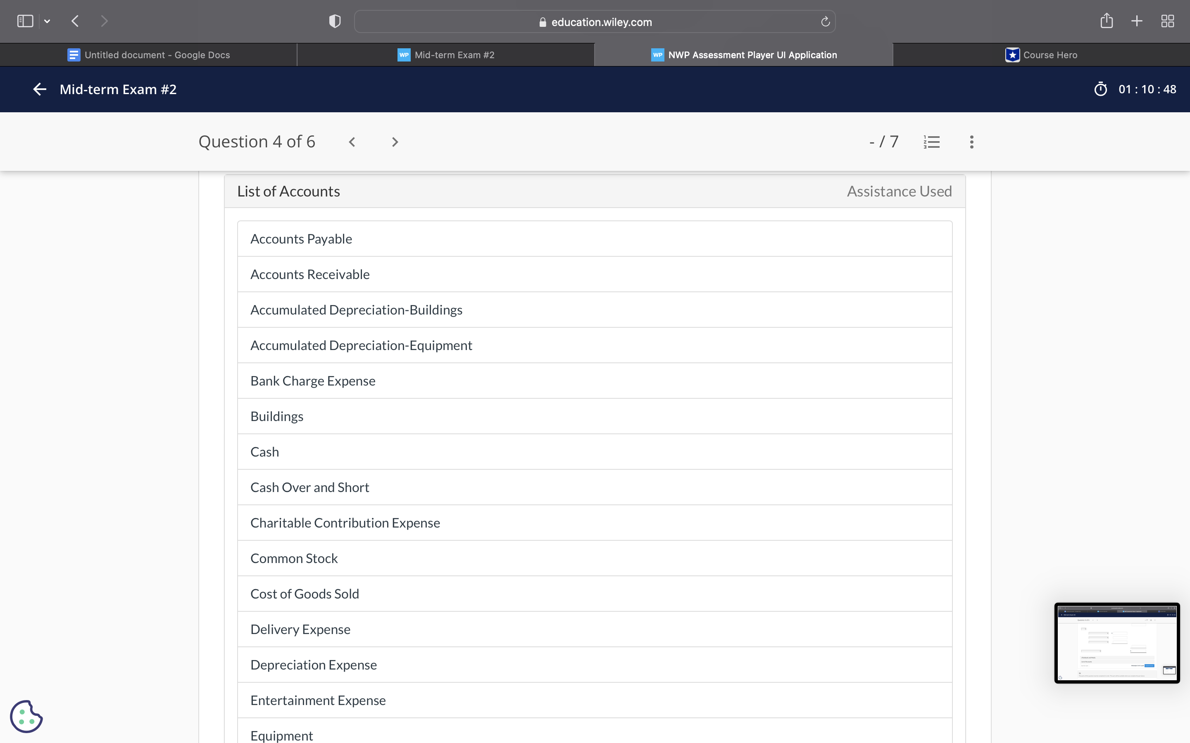Open tab overview with the grid icon
This screenshot has width=1190, height=743.
pyautogui.click(x=1167, y=21)
